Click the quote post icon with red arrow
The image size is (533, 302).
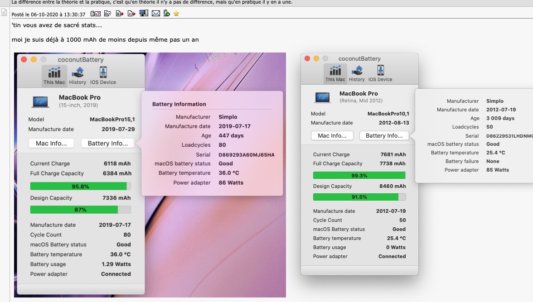point(120,14)
